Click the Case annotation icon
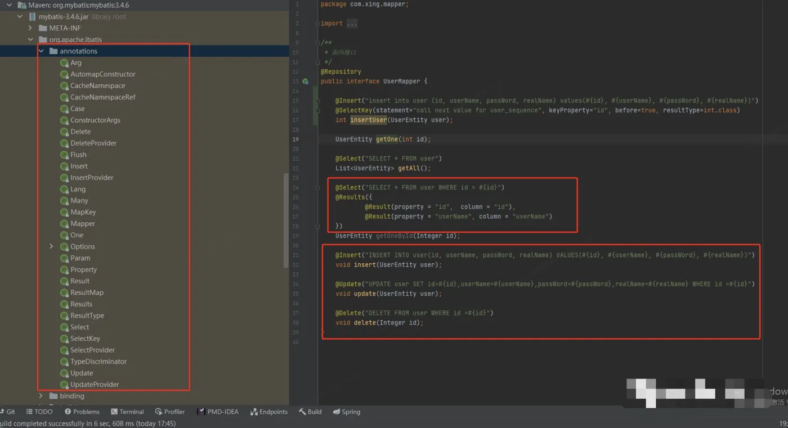The image size is (788, 428). click(x=64, y=109)
